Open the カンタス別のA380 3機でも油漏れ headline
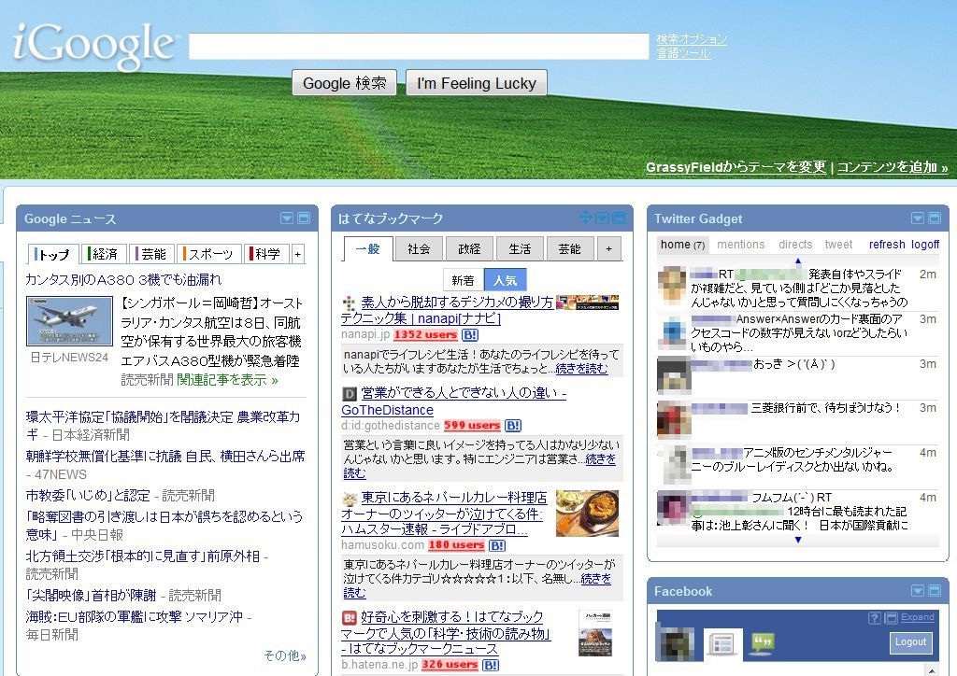This screenshot has height=676, width=957. [x=123, y=280]
